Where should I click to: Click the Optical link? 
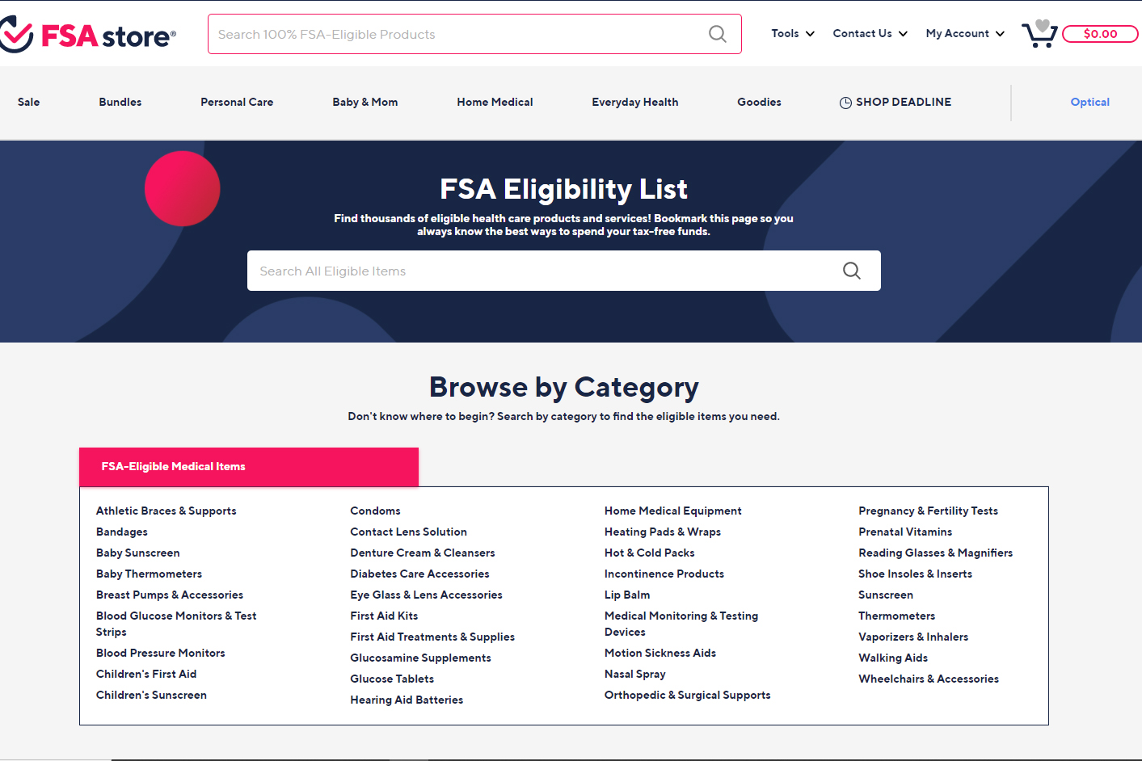click(x=1089, y=103)
